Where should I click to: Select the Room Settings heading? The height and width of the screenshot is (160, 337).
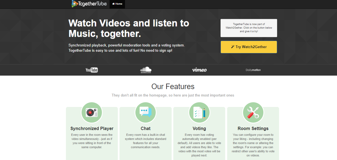[253, 128]
